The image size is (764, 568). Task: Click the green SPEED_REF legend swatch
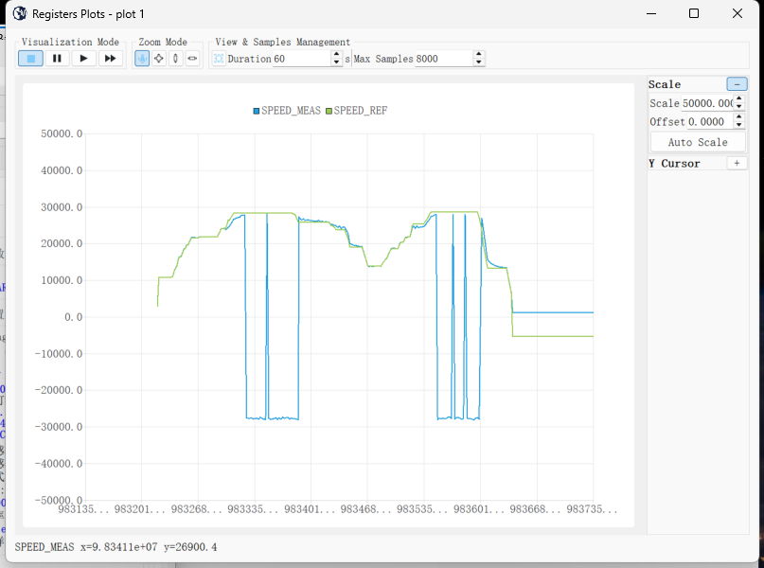[329, 111]
